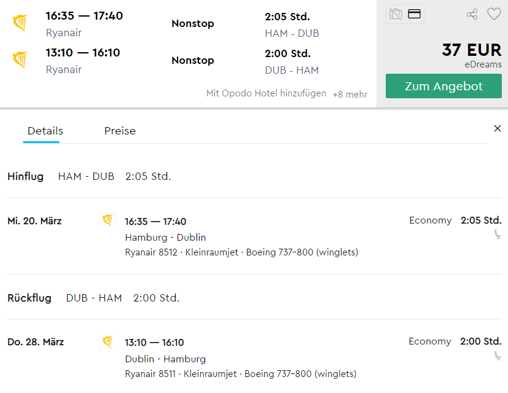Click the no-baggage icon

tap(396, 14)
